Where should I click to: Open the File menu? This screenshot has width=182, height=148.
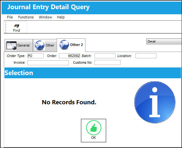pos(10,17)
